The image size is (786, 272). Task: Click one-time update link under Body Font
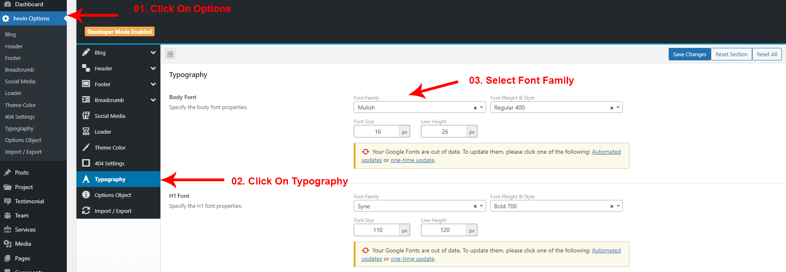tap(412, 160)
